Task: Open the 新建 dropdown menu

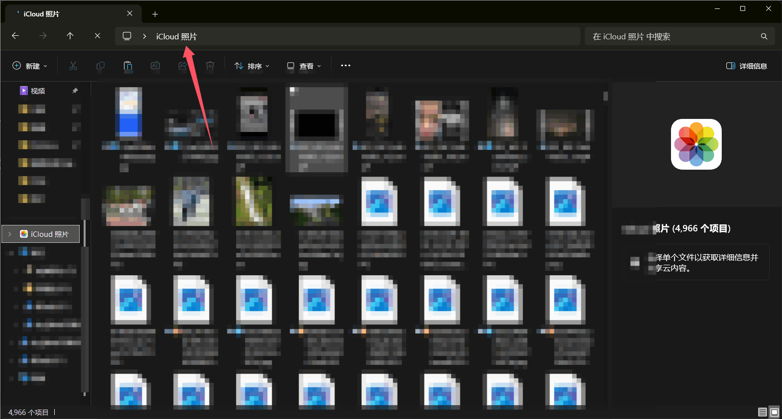Action: (x=30, y=66)
